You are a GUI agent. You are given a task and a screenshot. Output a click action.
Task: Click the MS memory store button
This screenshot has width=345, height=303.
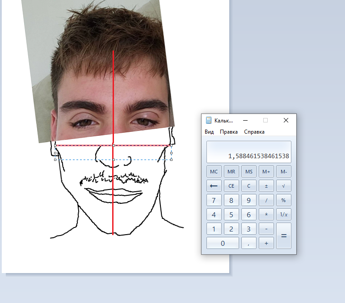[x=249, y=172]
